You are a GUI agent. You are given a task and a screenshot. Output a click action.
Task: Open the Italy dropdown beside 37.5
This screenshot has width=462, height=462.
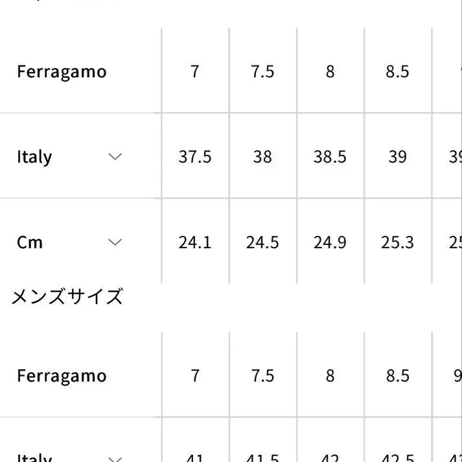[115, 156]
